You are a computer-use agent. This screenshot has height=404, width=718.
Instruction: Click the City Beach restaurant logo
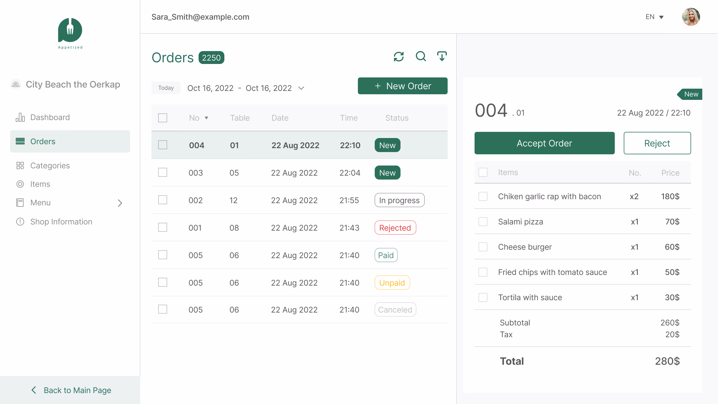pos(16,84)
